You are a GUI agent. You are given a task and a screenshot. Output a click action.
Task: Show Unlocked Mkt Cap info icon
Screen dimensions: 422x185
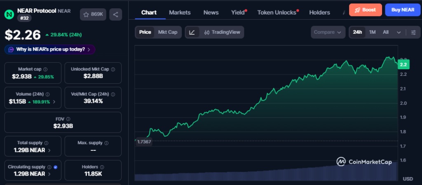(x=113, y=69)
